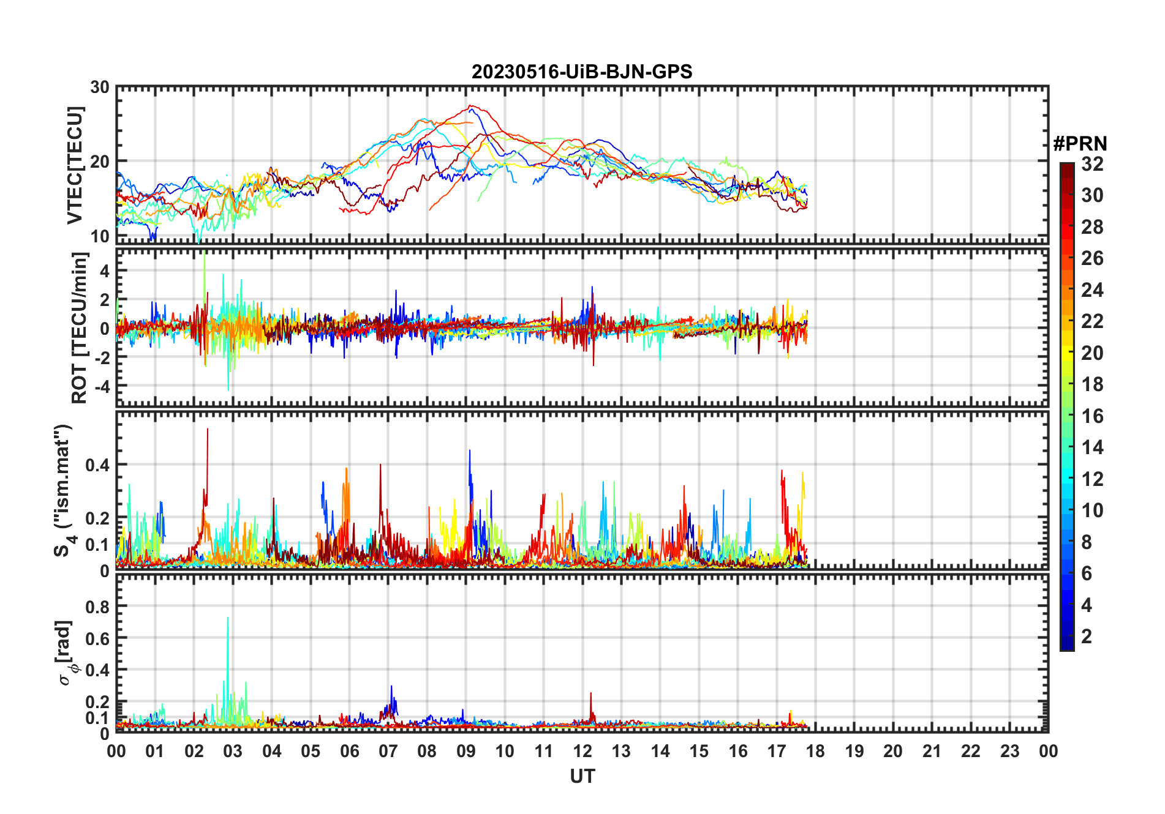Click x-axis tick label 15

pyautogui.click(x=699, y=751)
